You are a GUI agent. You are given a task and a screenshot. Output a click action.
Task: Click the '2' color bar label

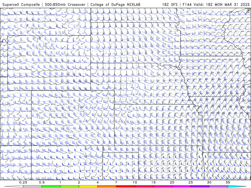[x=79, y=182]
